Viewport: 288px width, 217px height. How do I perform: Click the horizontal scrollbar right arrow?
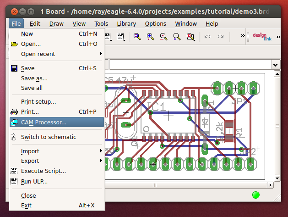270,185
